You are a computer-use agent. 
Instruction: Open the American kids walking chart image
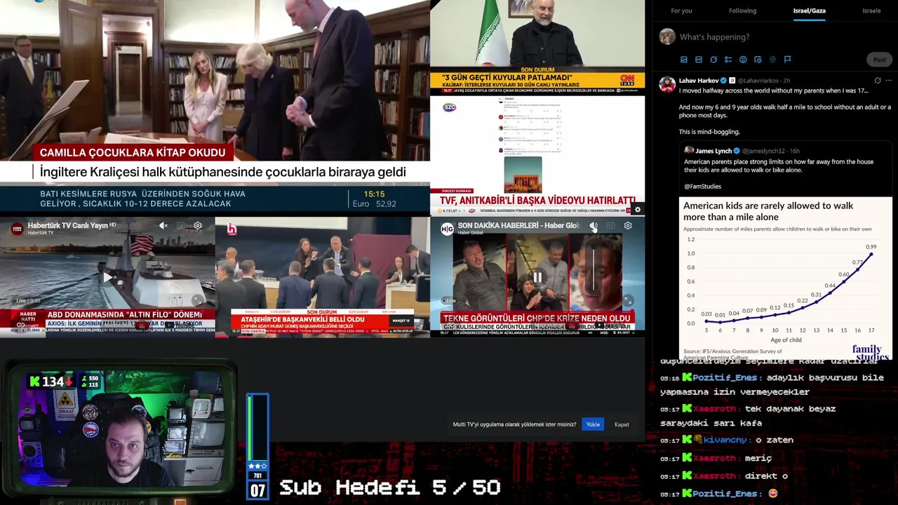click(785, 278)
